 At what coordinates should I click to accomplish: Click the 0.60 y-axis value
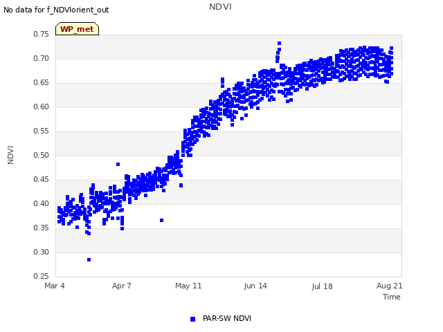41,107
